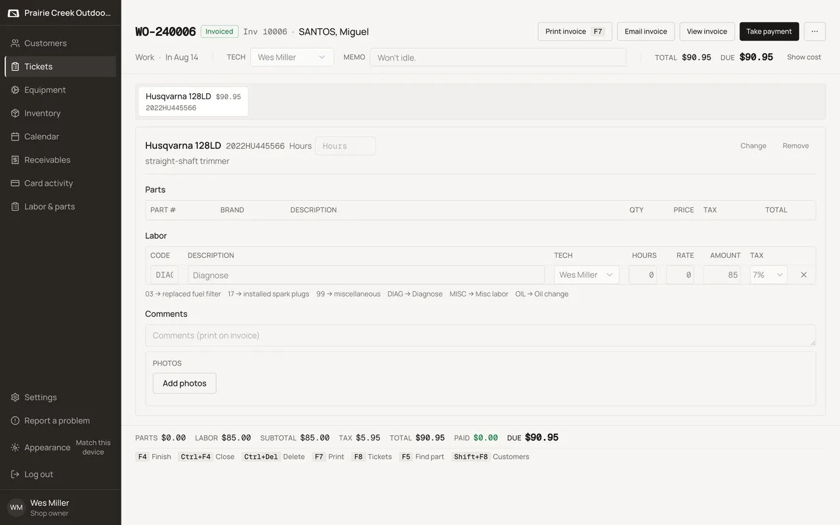Click the Prairie Creek Outdoor logo icon
The image size is (840, 525).
pyautogui.click(x=13, y=13)
